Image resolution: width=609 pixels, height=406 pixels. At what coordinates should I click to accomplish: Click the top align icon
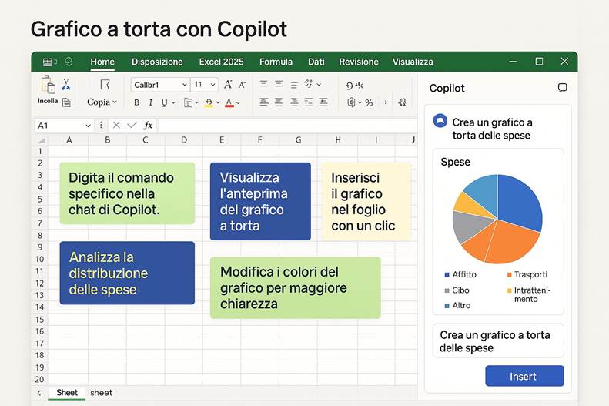coord(264,83)
